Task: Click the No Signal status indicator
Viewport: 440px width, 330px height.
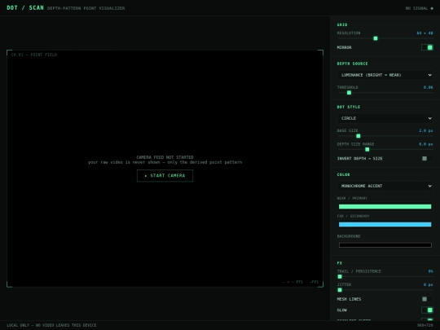Action: (420, 8)
